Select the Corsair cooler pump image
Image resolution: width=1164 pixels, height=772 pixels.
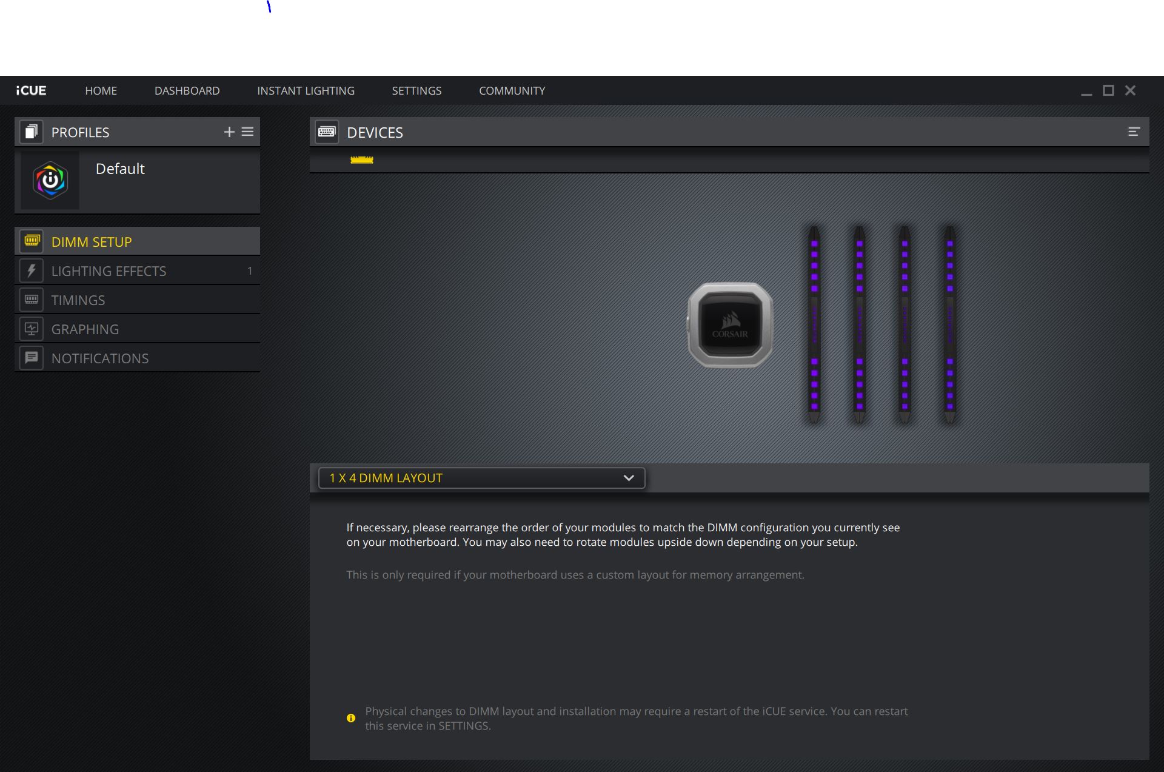click(x=730, y=325)
